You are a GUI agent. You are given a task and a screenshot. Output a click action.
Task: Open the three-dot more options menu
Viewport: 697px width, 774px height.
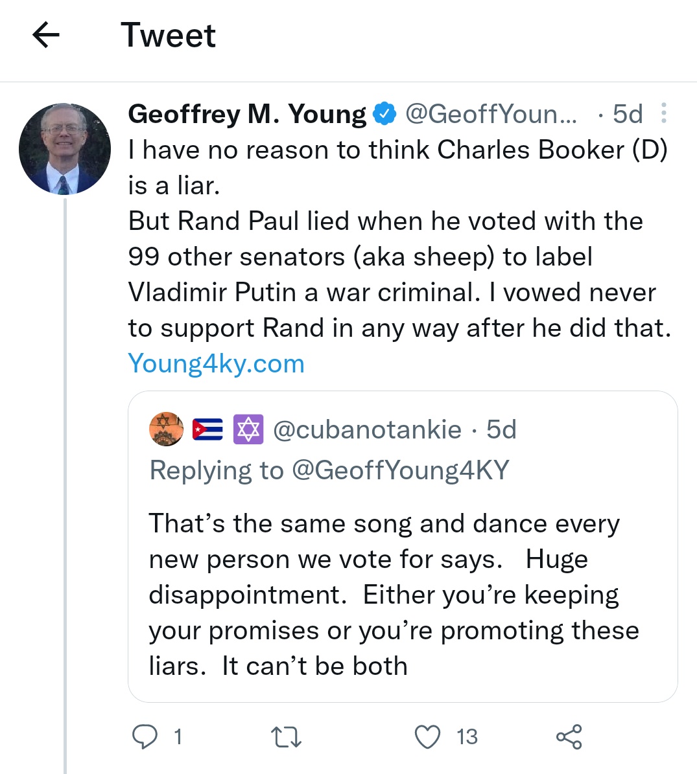click(664, 113)
